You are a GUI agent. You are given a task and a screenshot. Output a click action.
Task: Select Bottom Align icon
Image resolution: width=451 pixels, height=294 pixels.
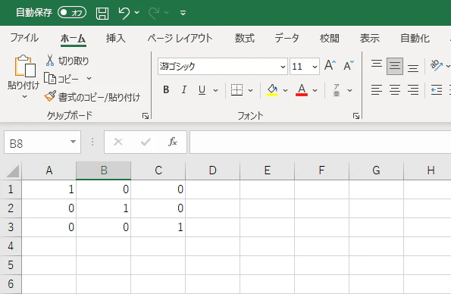(413, 68)
